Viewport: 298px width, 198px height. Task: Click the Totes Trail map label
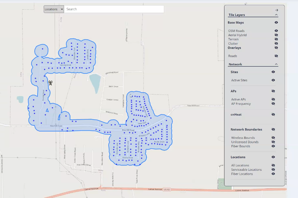pyautogui.click(x=142, y=123)
